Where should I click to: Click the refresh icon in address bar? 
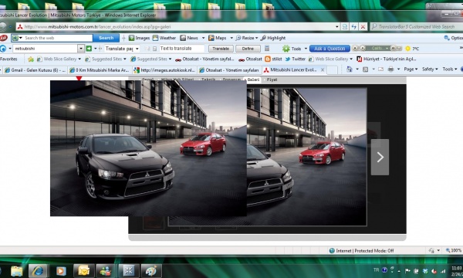353,26
